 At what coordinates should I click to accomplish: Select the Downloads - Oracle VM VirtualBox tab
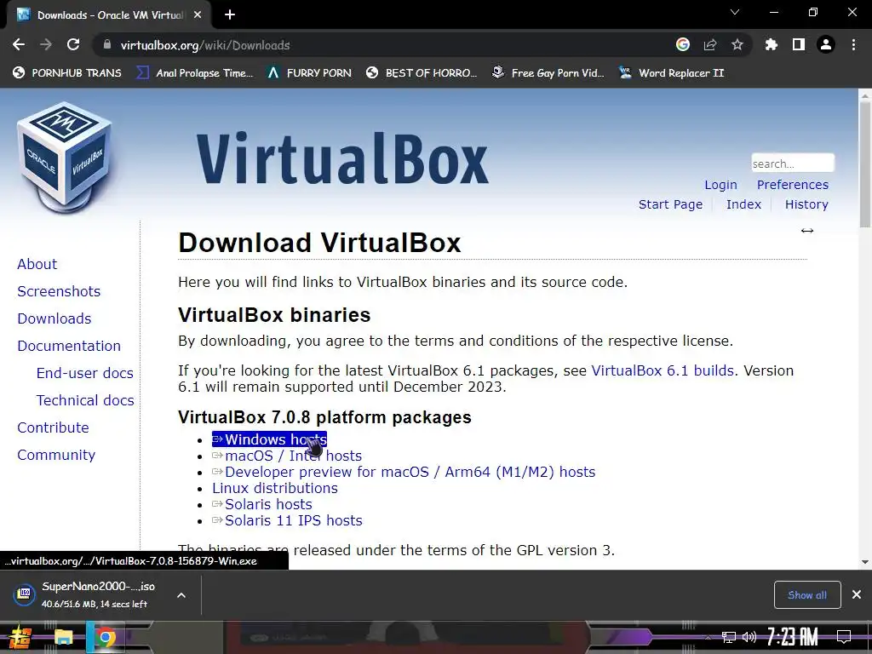109,15
